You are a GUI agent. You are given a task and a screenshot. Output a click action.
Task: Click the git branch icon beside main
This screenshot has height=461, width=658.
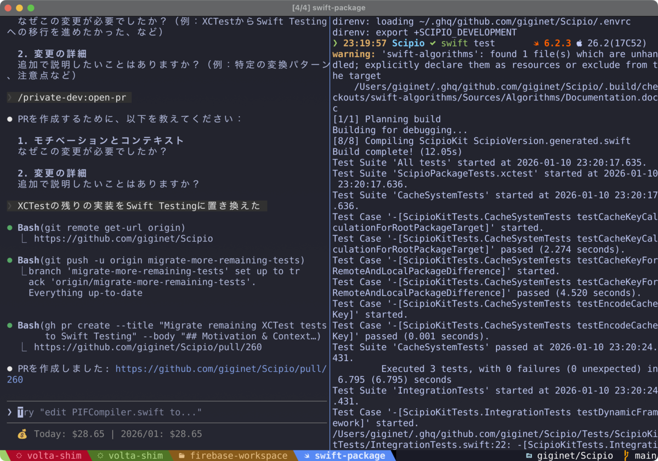click(x=626, y=456)
